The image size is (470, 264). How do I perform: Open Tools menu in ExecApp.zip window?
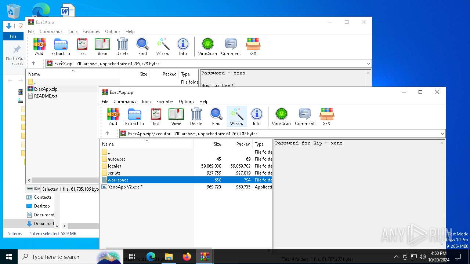point(146,102)
